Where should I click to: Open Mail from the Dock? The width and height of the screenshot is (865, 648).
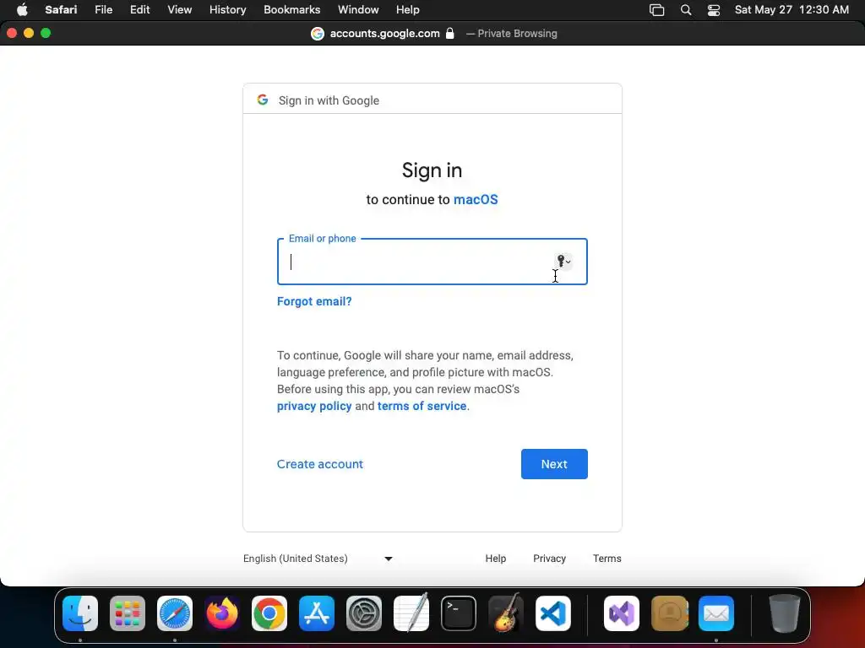716,613
